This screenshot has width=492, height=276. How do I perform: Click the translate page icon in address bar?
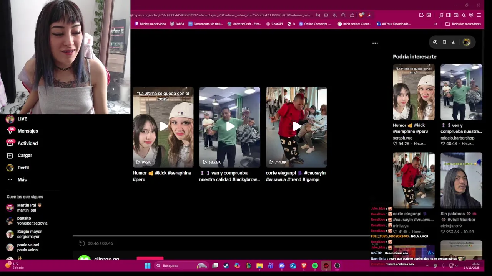(x=335, y=15)
